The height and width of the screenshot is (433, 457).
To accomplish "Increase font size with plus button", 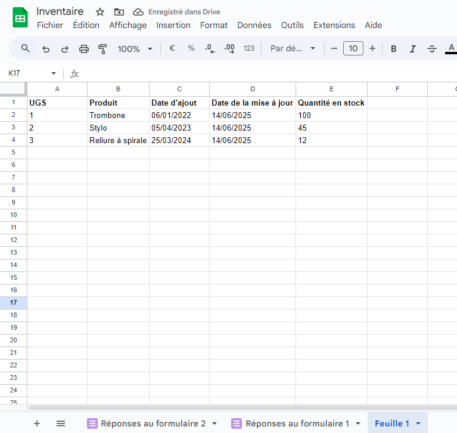I will (x=372, y=48).
